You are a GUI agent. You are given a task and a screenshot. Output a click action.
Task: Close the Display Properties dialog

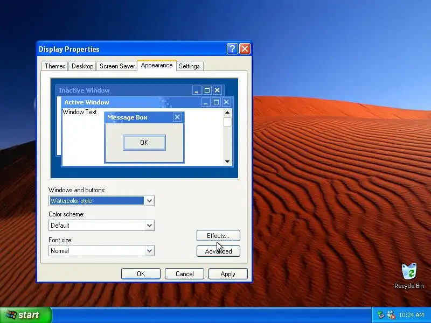[x=245, y=49]
